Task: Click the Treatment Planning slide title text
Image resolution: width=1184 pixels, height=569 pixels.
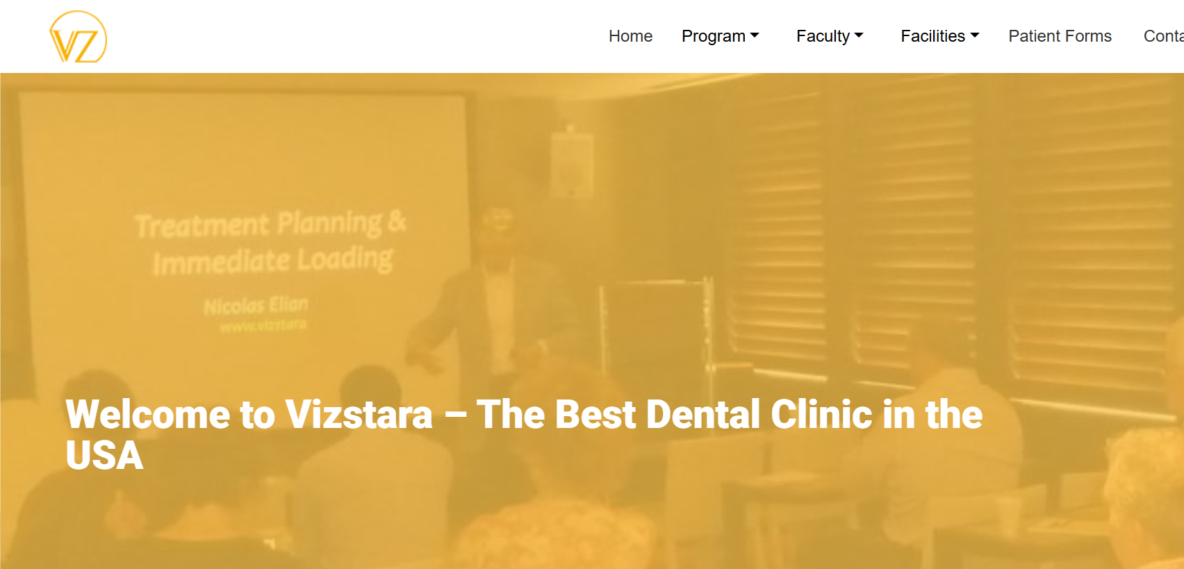Action: point(270,223)
